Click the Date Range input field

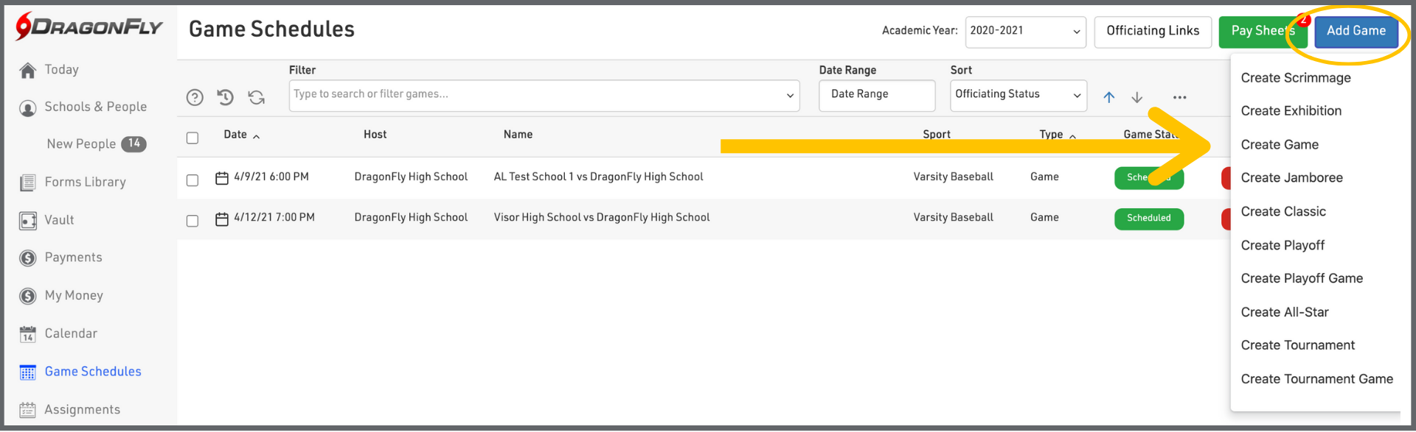876,95
